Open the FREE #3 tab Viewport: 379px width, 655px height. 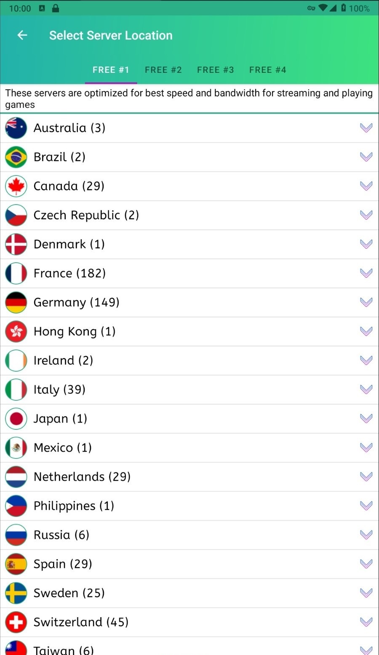click(215, 70)
